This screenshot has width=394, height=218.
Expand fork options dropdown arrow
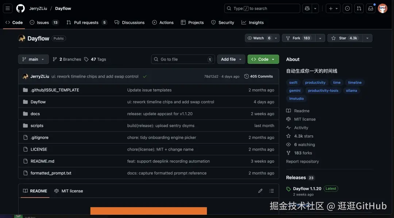click(x=320, y=38)
